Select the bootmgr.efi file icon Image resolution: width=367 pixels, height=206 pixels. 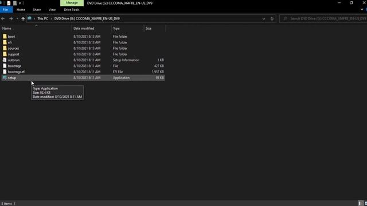(x=5, y=72)
